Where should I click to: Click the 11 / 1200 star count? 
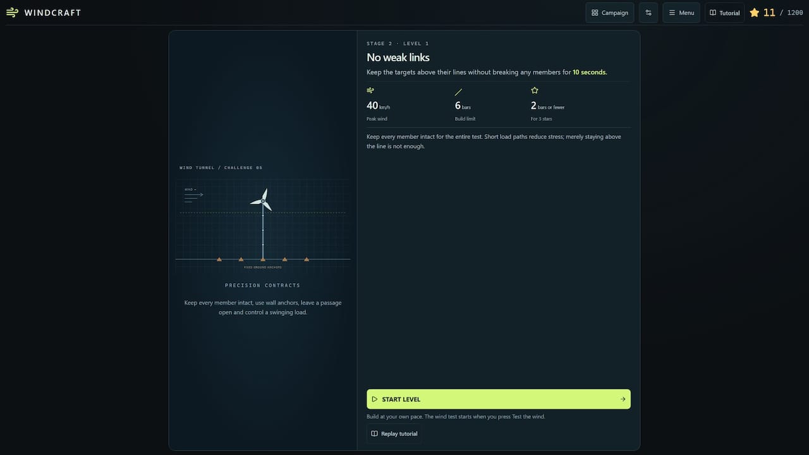coord(783,13)
